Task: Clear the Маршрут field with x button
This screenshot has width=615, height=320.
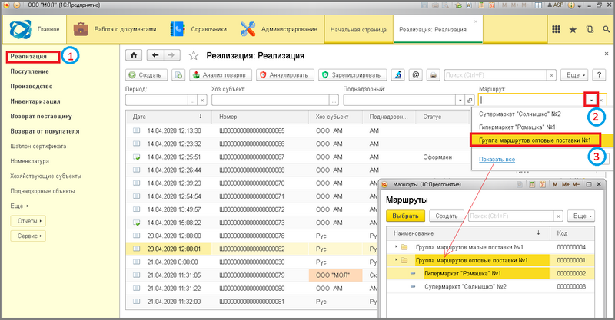Action: 601,101
